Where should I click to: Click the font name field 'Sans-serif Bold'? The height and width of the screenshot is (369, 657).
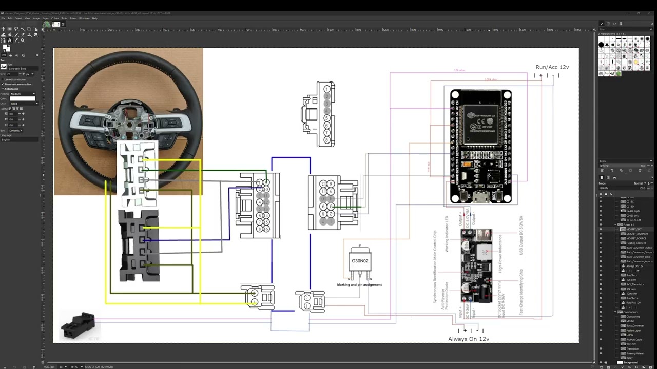pos(23,69)
